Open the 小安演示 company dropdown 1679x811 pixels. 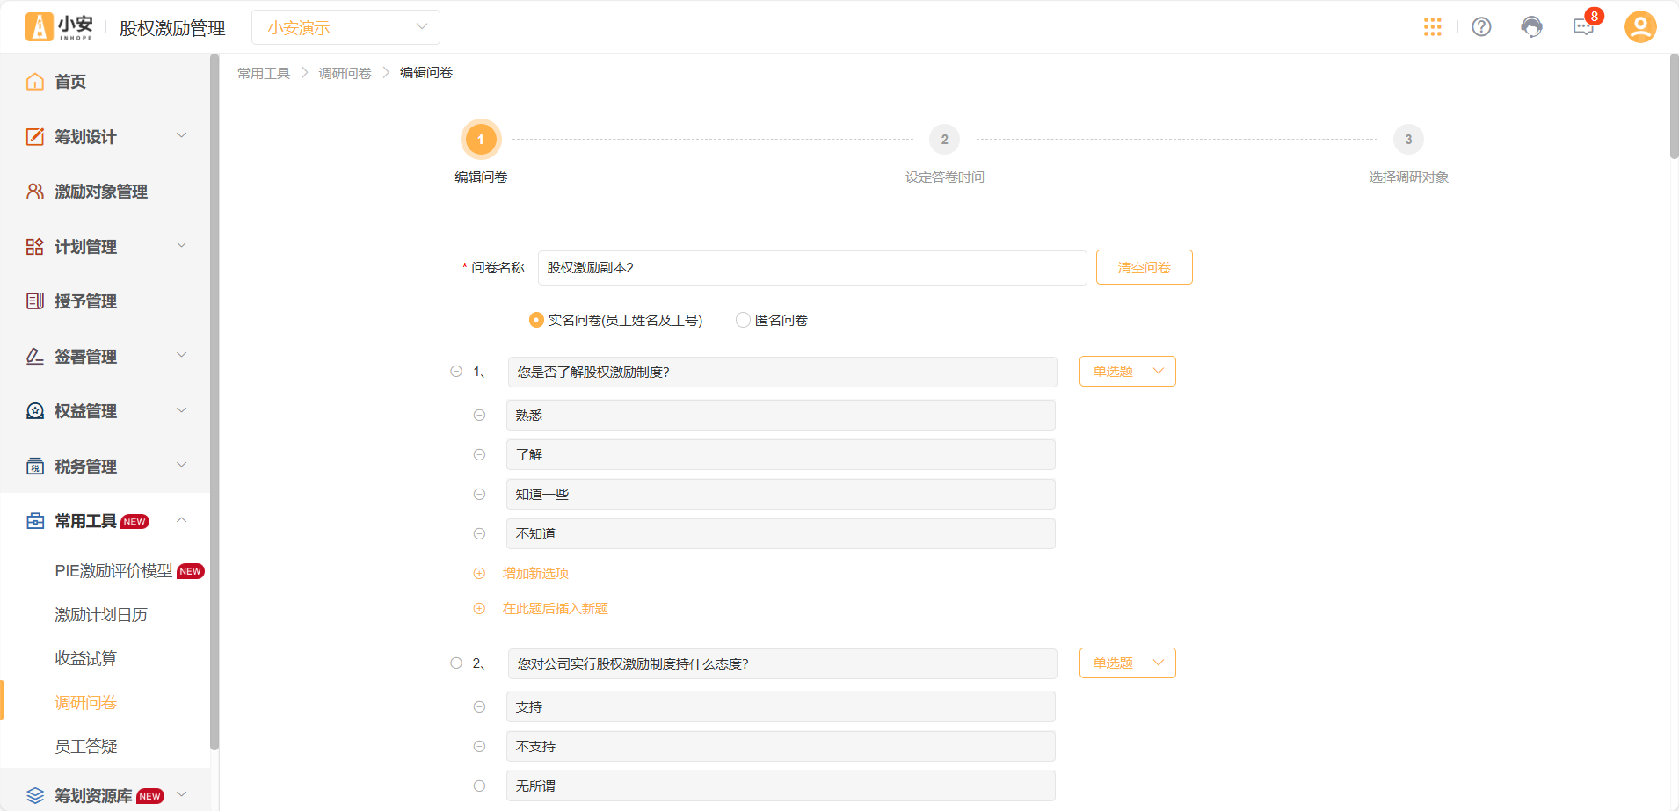[345, 27]
